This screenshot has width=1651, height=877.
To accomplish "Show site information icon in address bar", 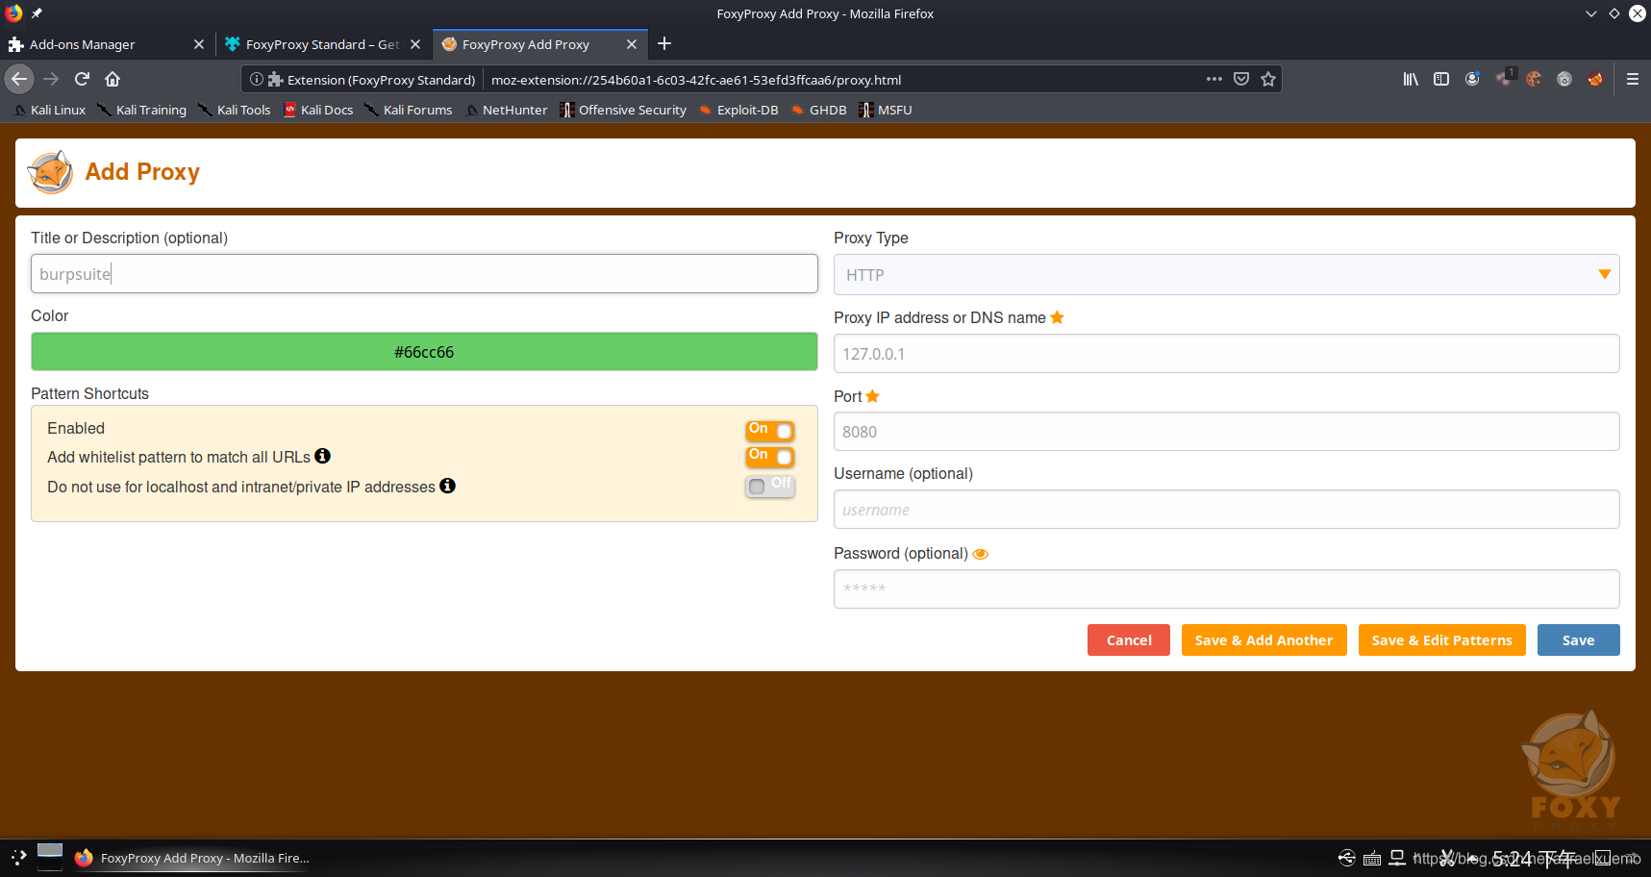I will point(257,79).
